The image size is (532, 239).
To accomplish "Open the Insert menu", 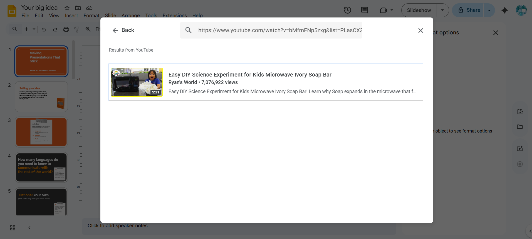I will click(x=71, y=16).
